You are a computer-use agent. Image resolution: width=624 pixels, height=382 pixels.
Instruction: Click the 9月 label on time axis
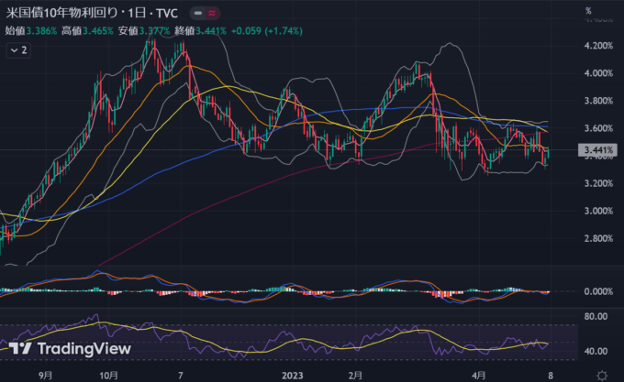pyautogui.click(x=46, y=375)
